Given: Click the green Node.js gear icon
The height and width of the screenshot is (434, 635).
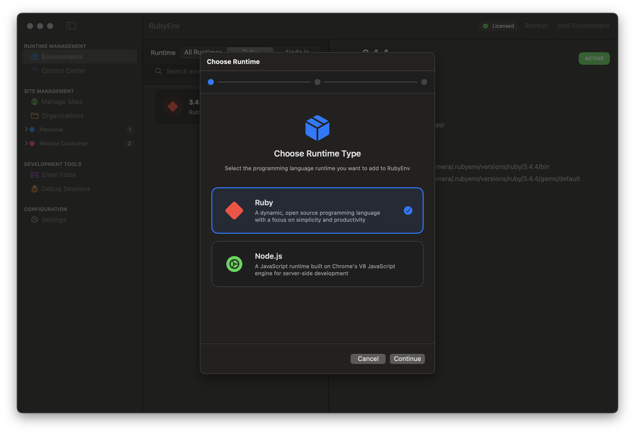Looking at the screenshot, I should [x=234, y=264].
